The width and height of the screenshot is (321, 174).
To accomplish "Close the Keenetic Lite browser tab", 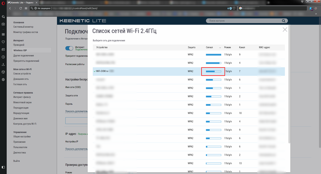I will pos(37,3).
